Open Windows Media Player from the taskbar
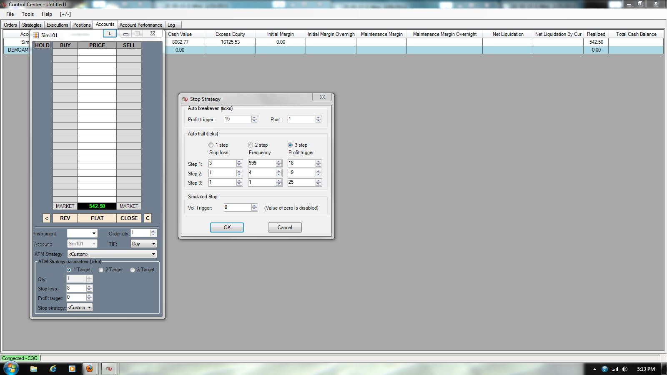The image size is (667, 375). tap(72, 369)
